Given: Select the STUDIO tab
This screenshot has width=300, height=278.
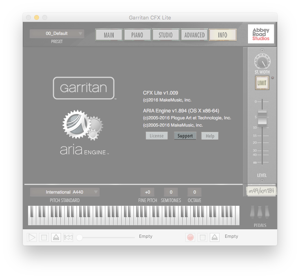Looking at the screenshot, I should click(x=165, y=35).
